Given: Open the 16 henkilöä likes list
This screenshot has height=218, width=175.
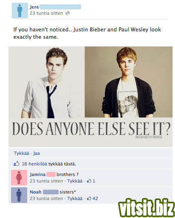Looking at the screenshot, I should (x=35, y=164).
